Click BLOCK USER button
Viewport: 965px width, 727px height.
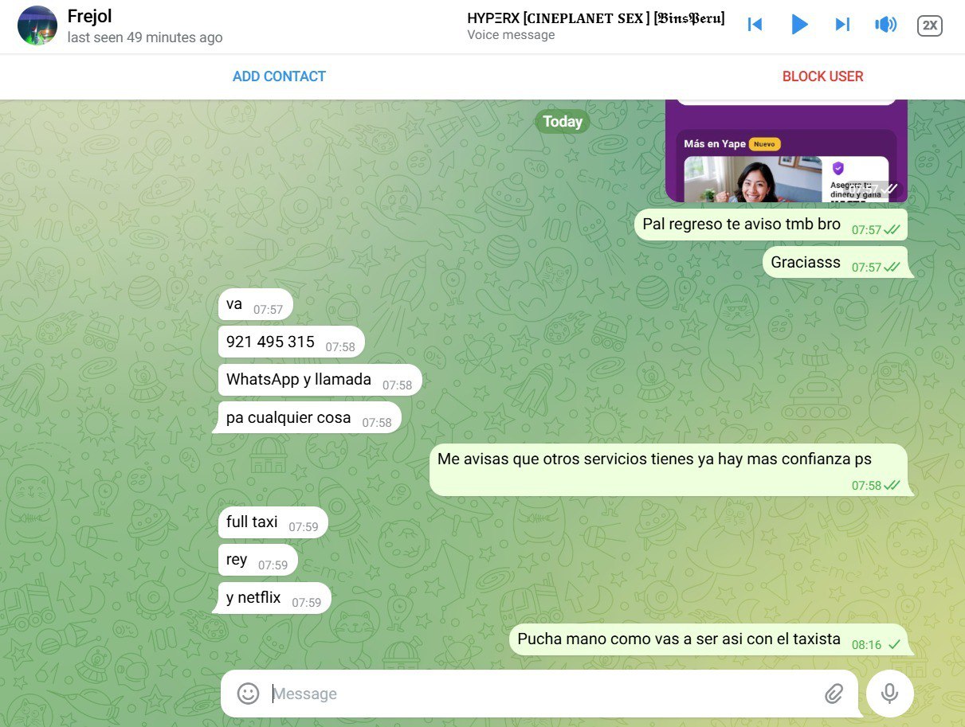(822, 76)
